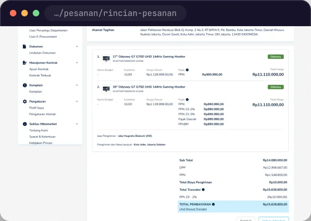This screenshot has width=311, height=221.
Task: Click the Kembali button
Action: [246, 219]
